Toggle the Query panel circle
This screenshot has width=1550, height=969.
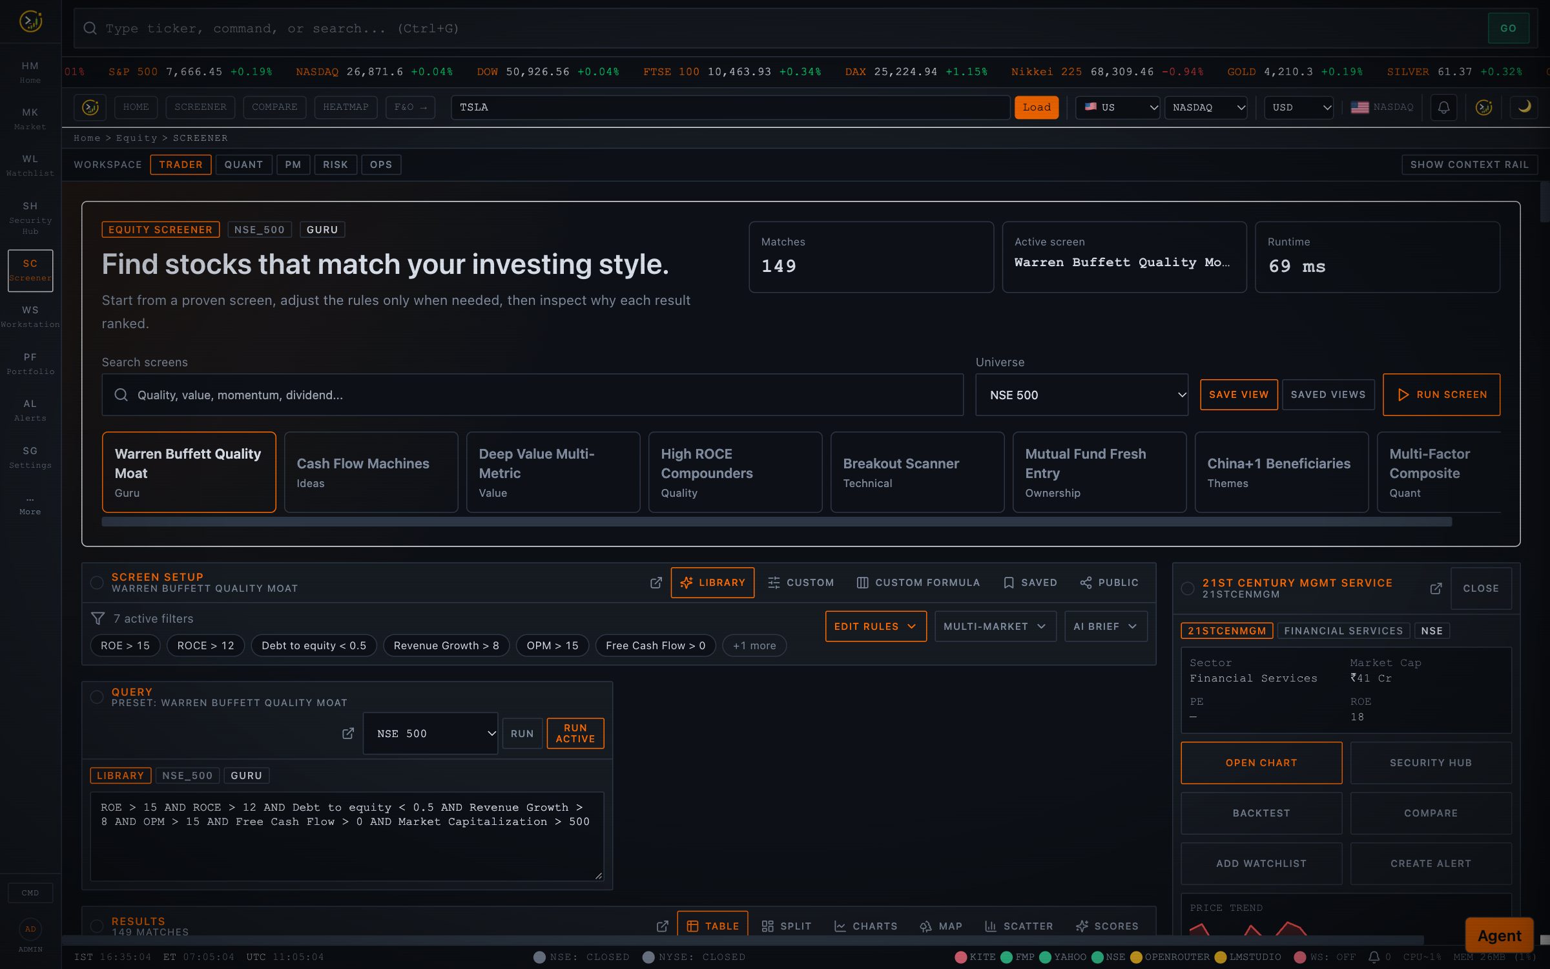coord(97,697)
